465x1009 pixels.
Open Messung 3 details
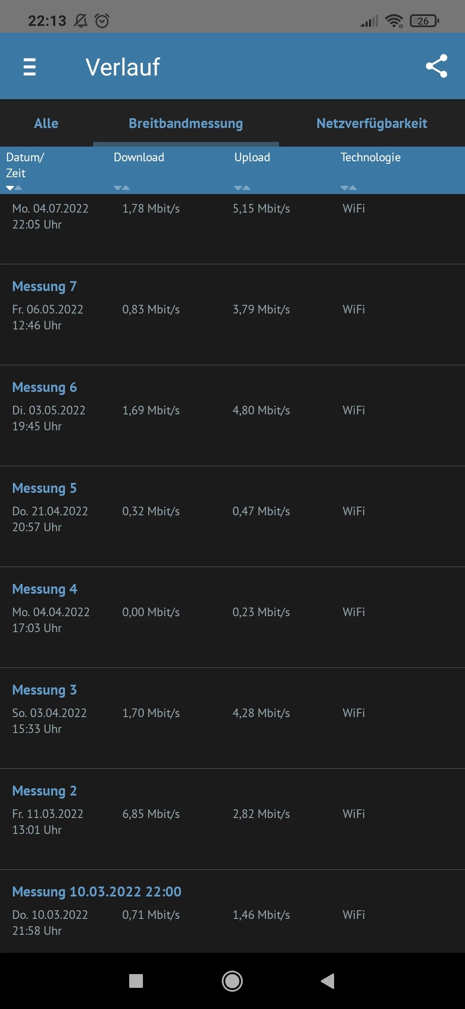click(45, 690)
